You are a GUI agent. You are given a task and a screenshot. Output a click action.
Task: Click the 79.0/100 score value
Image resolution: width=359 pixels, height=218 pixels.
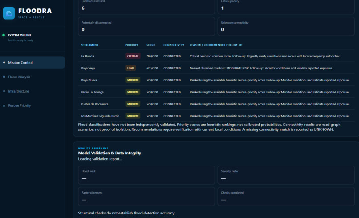coord(152,56)
